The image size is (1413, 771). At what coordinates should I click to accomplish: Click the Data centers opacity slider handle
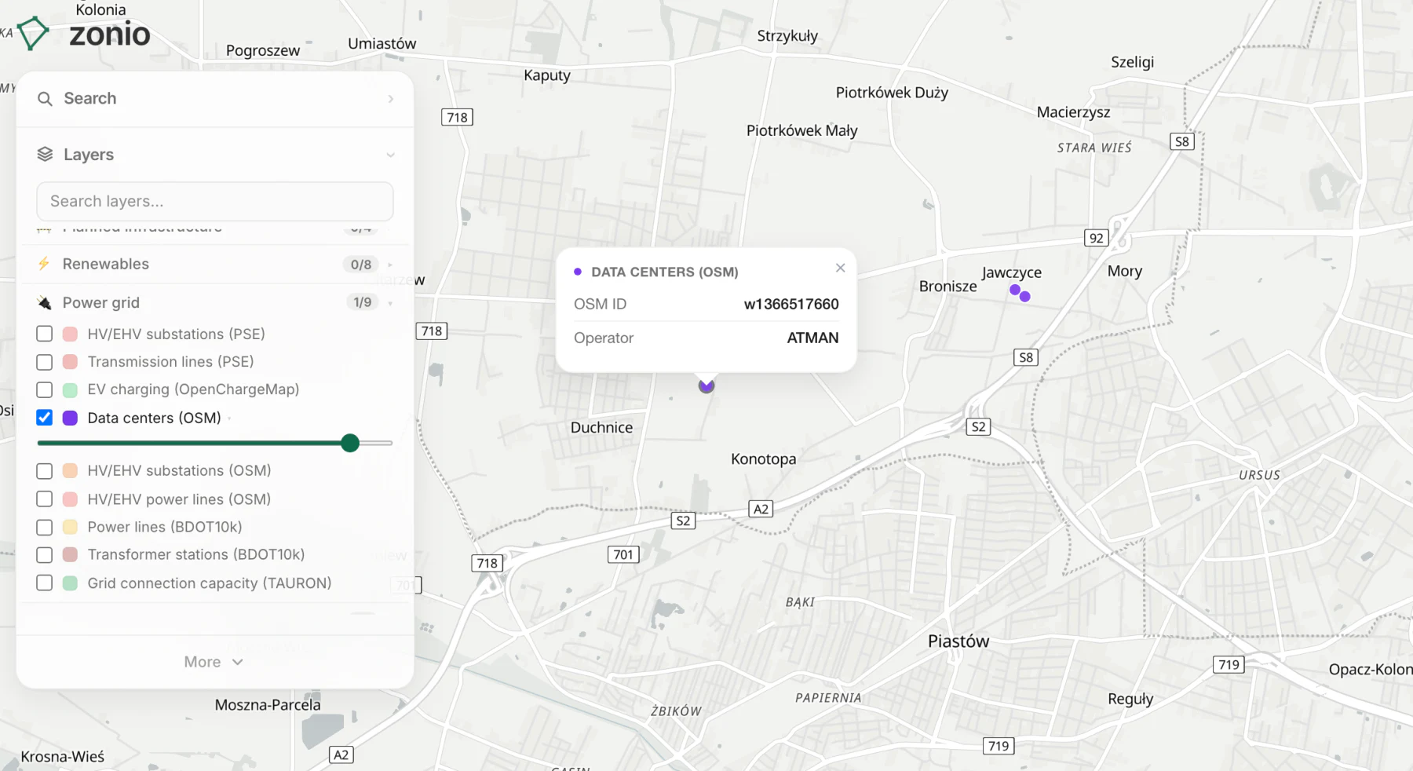coord(350,443)
